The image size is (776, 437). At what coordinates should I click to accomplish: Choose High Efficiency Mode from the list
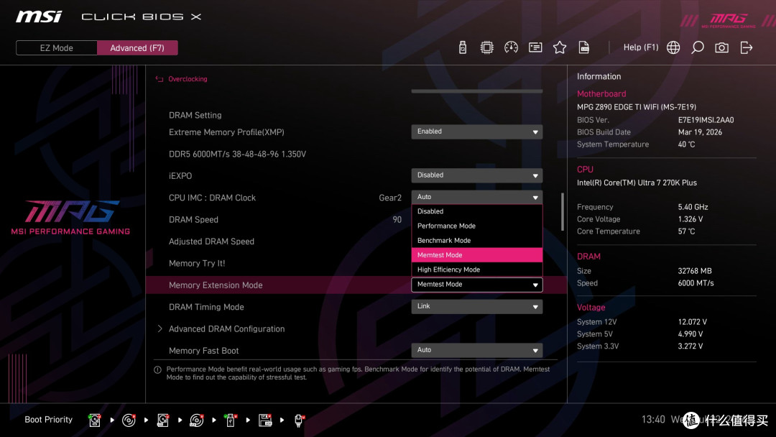pos(476,270)
